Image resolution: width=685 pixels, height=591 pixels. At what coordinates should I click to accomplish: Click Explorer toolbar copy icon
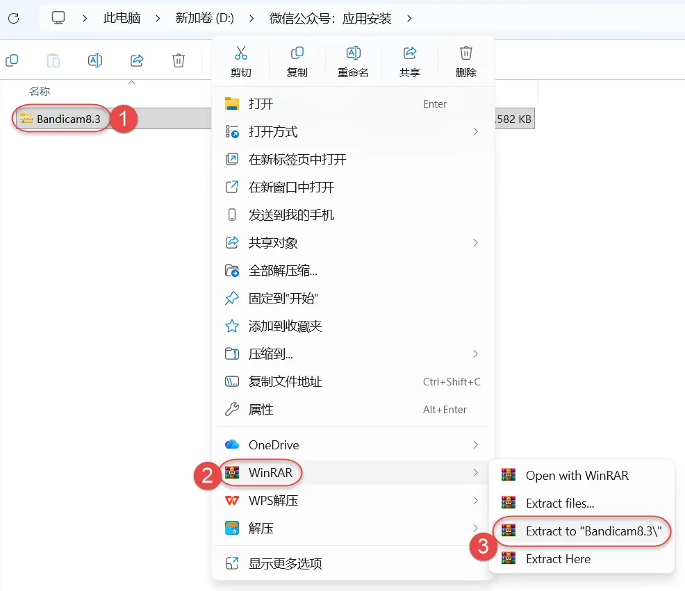(x=12, y=60)
